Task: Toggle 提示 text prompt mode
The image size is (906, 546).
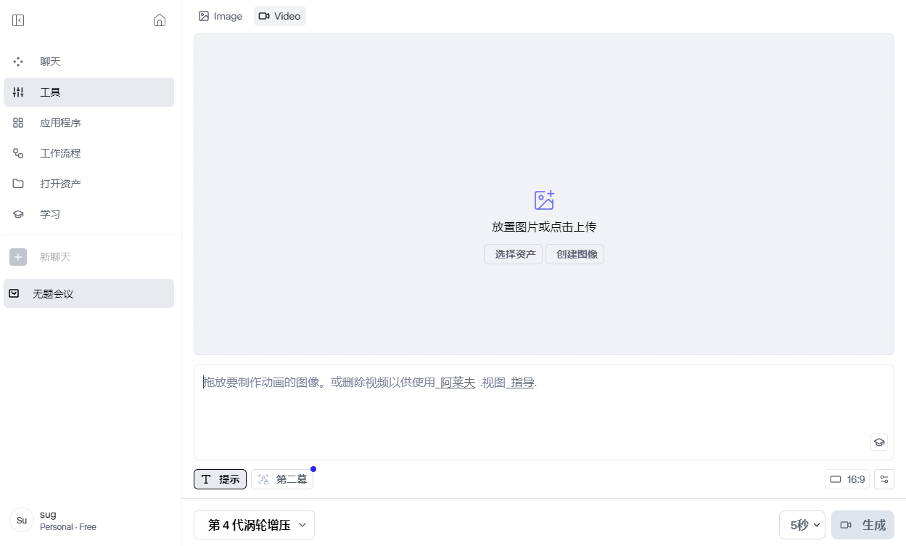Action: pos(220,479)
